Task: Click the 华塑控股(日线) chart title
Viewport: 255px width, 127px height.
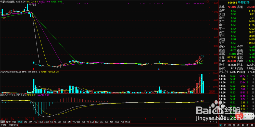Action: [x=7, y=2]
